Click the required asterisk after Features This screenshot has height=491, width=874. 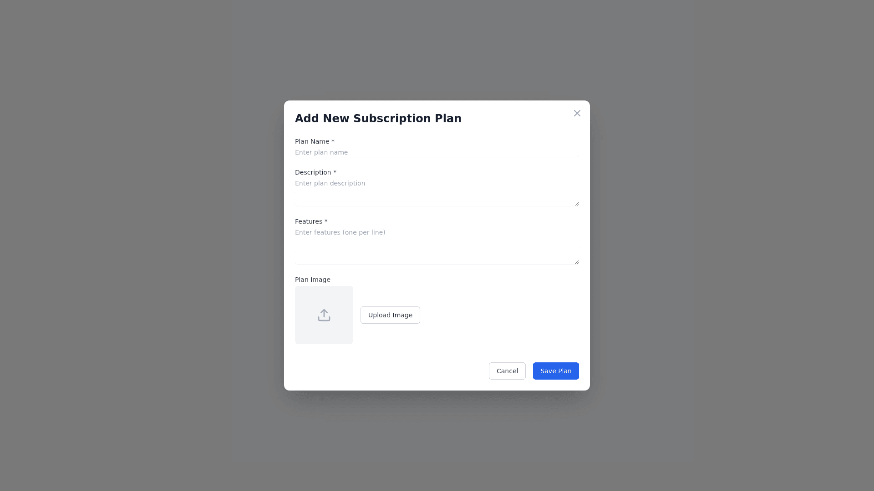[x=326, y=221]
